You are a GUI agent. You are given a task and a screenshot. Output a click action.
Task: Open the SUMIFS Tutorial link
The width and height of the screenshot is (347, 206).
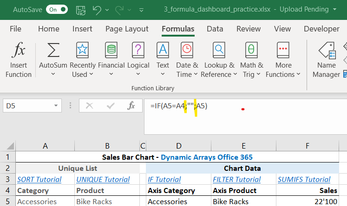(x=304, y=180)
